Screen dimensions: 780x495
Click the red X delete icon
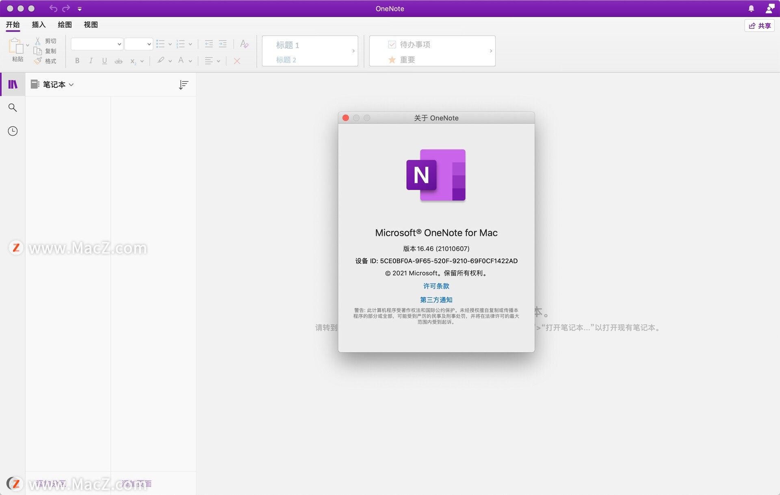237,61
